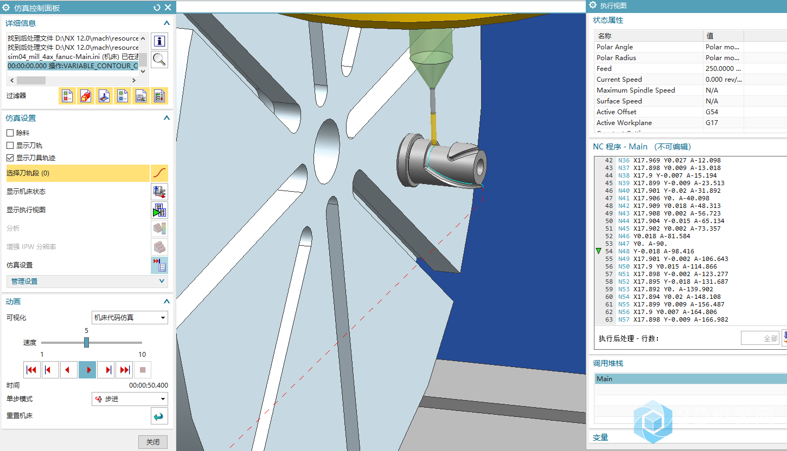The height and width of the screenshot is (451, 787).
Task: Collapse the 动画 section
Action: [167, 302]
